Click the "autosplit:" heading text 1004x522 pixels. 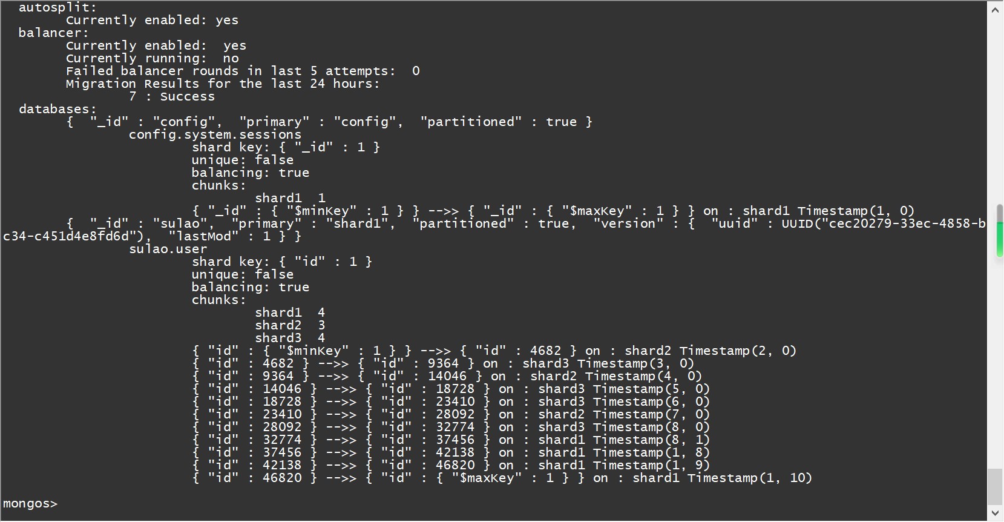[x=57, y=7]
